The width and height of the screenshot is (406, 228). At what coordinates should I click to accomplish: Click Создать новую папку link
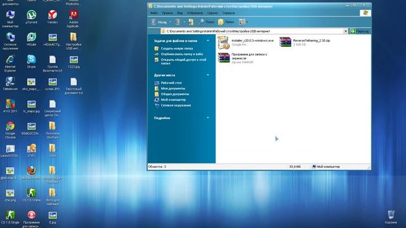[177, 49]
